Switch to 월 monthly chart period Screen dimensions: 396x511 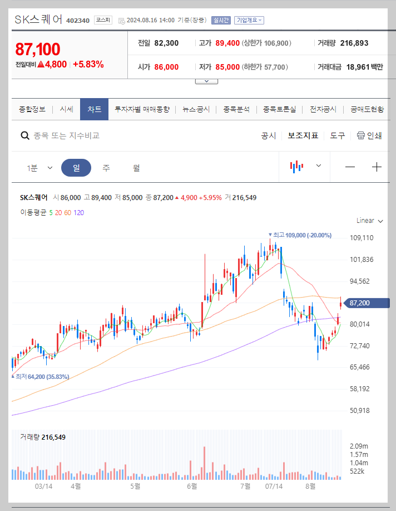click(135, 167)
